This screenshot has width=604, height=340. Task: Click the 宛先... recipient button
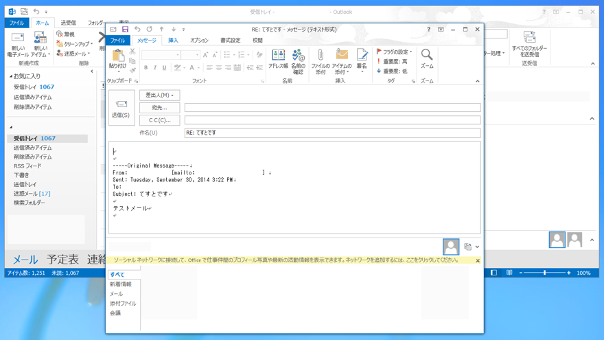pos(159,108)
